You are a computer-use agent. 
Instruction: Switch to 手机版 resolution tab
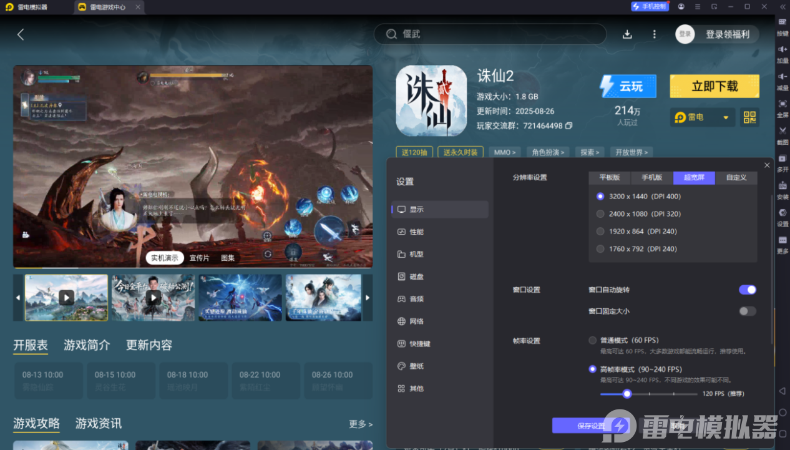(652, 177)
